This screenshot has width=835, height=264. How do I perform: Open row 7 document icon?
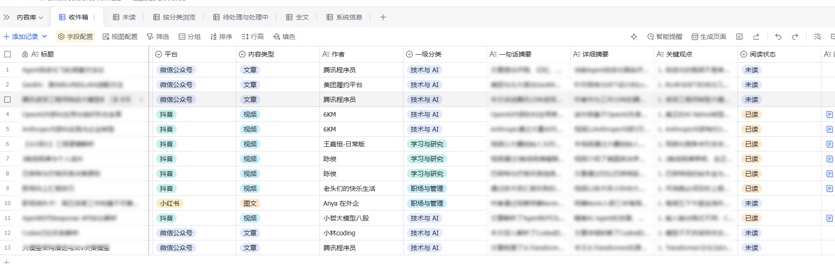point(829,159)
